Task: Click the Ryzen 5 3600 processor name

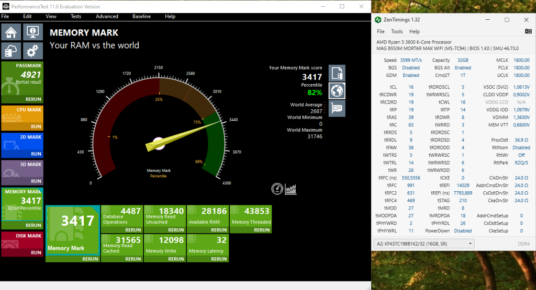Action: coord(414,42)
